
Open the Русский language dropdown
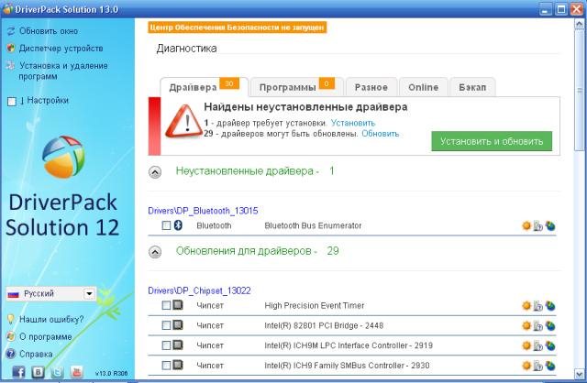pos(89,294)
